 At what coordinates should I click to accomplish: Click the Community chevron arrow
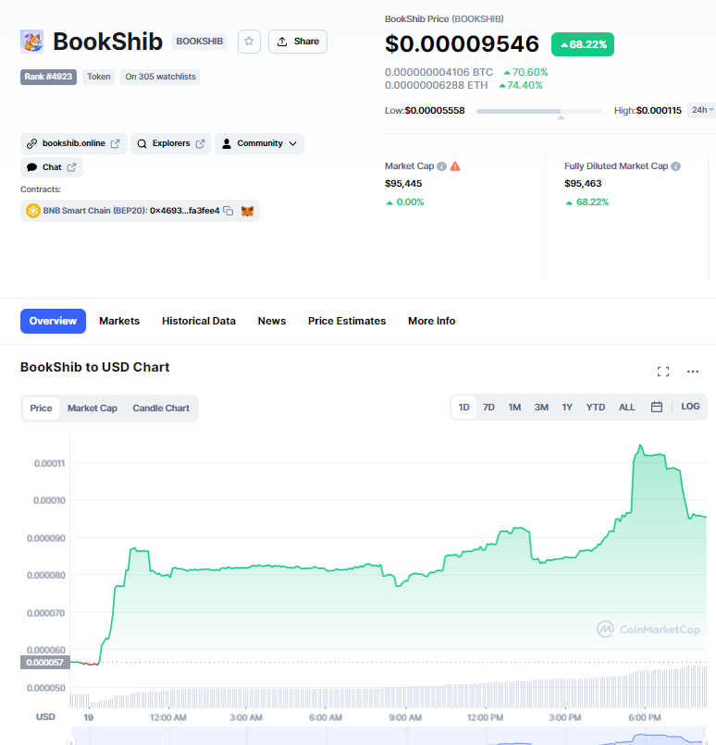293,143
